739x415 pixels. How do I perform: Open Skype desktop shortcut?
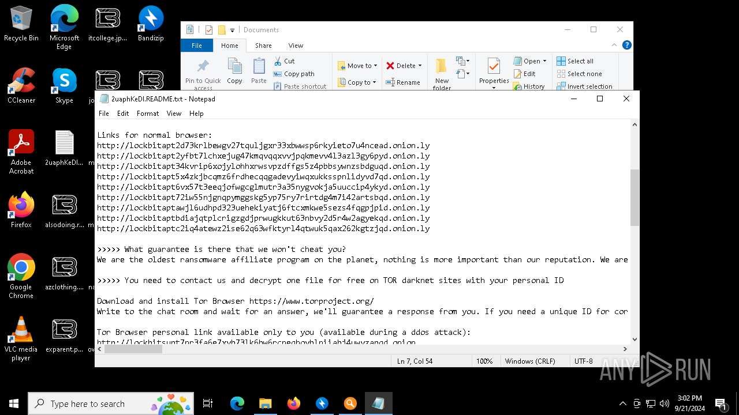[64, 86]
